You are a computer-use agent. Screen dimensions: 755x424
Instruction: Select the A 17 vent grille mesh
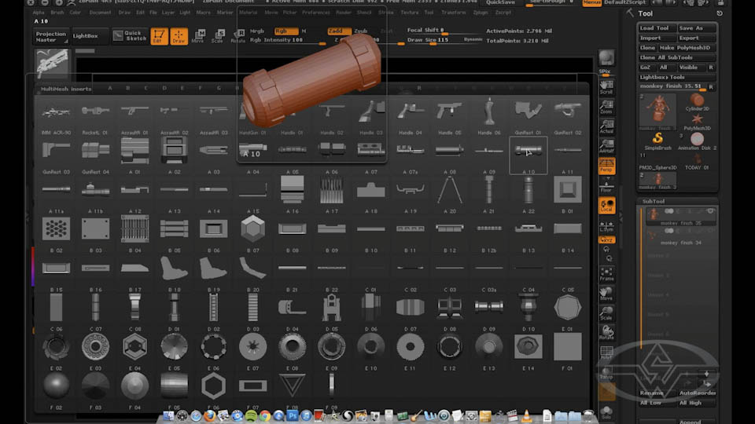pos(331,194)
